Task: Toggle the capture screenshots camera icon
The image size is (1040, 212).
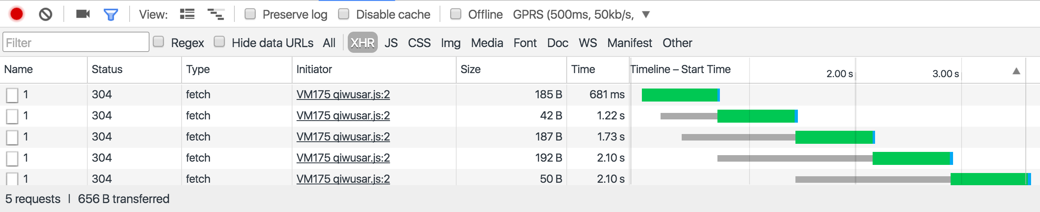Action: [x=83, y=15]
